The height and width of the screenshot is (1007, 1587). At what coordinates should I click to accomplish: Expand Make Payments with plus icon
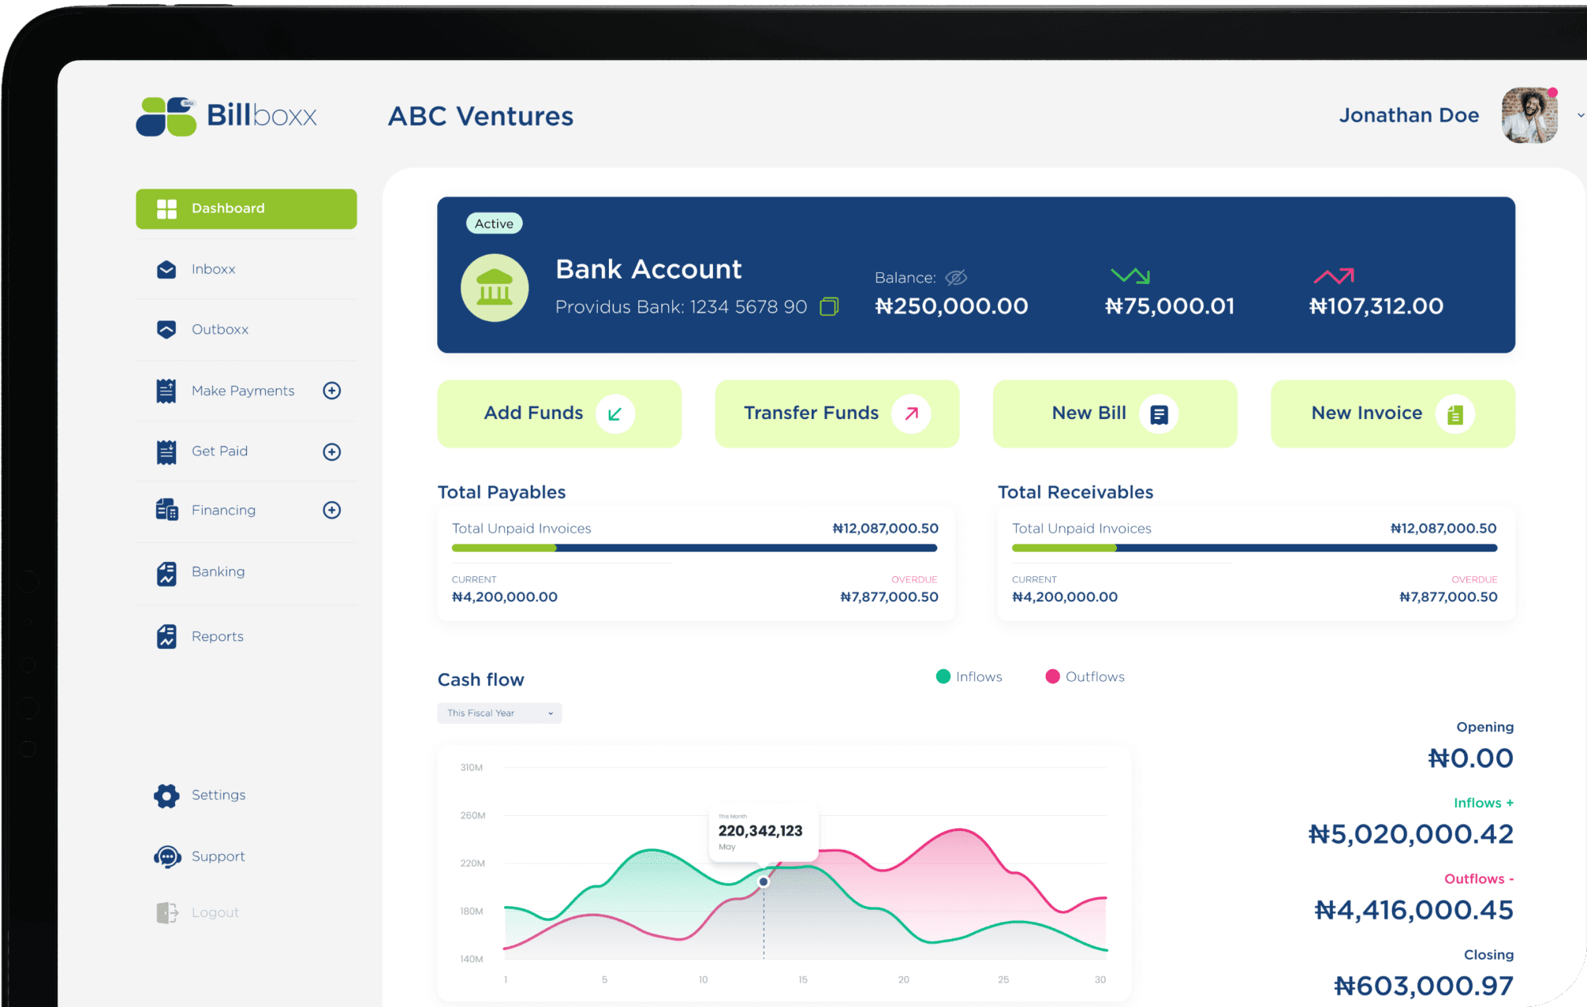click(332, 391)
